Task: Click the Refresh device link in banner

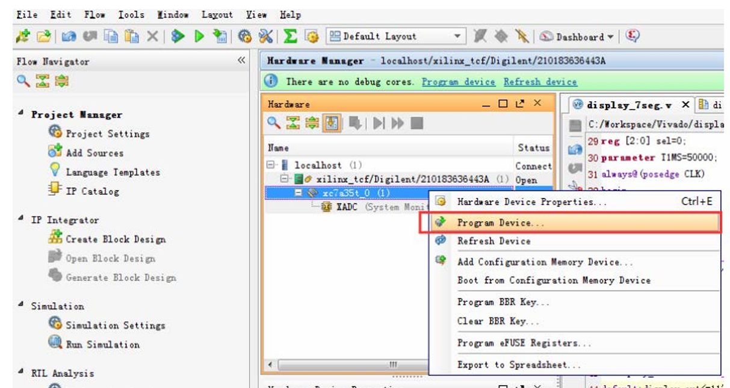Action: tap(540, 82)
